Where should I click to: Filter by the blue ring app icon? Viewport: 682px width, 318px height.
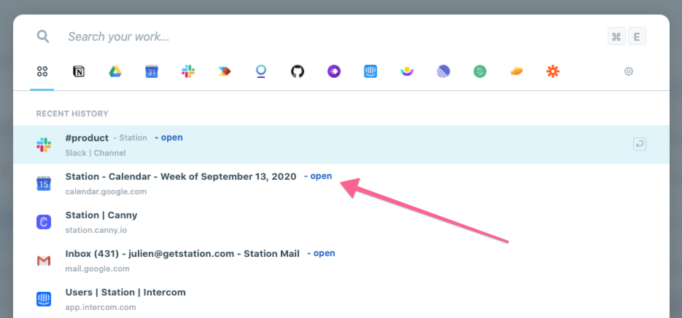pos(261,71)
